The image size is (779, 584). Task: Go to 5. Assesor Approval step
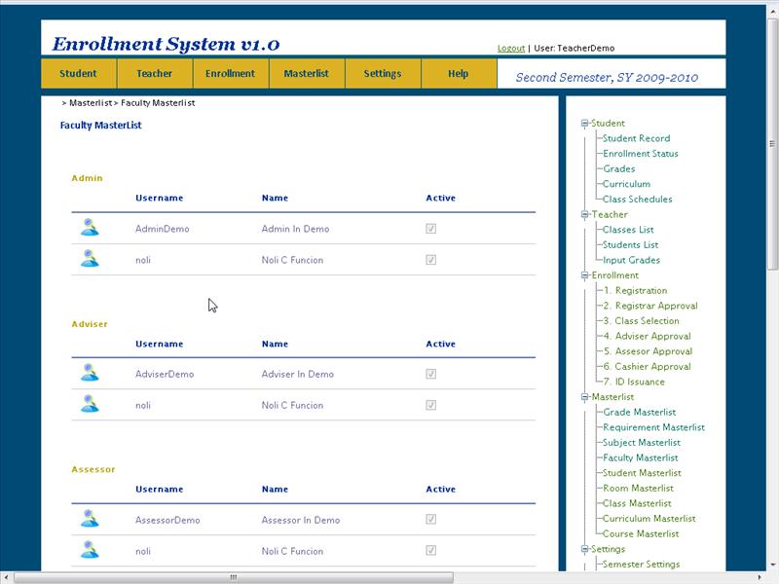[x=648, y=351]
